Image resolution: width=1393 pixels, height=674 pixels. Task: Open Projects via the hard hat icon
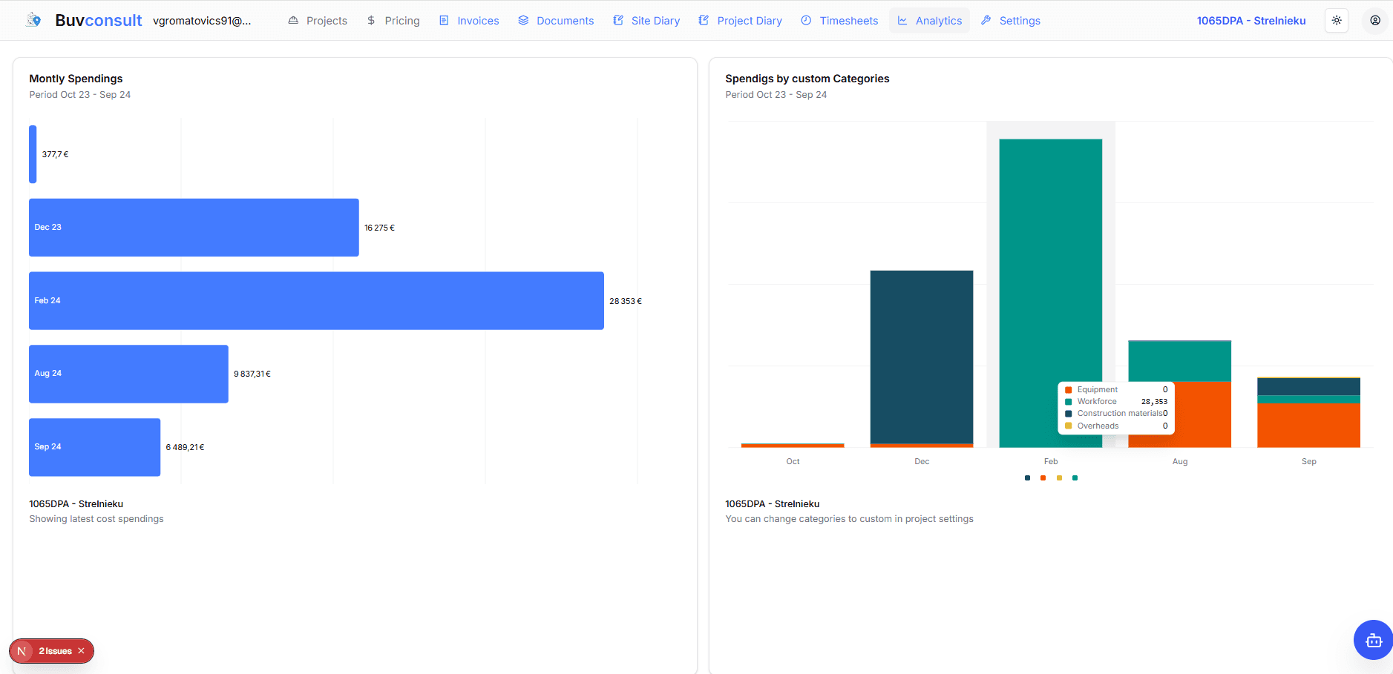293,20
